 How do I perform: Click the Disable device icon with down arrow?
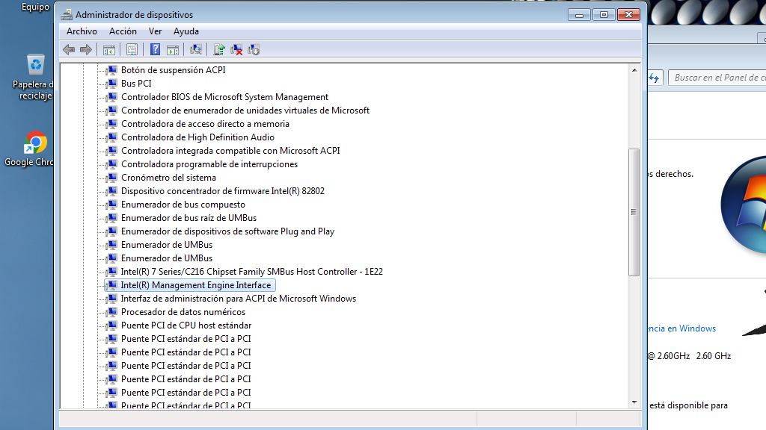[x=254, y=49]
